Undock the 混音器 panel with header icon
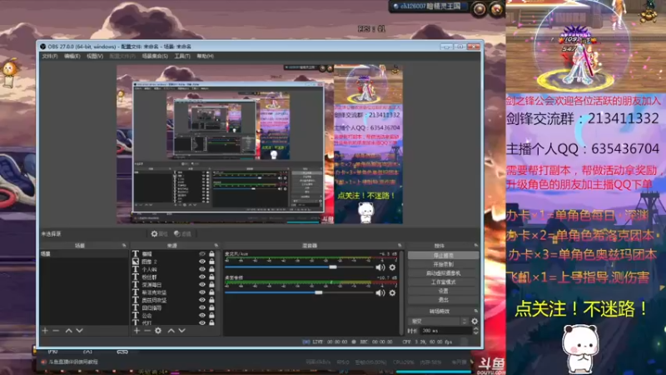 tap(400, 245)
